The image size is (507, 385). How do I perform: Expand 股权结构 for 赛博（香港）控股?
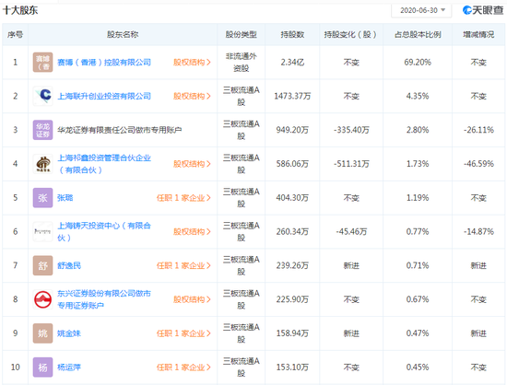pos(192,63)
